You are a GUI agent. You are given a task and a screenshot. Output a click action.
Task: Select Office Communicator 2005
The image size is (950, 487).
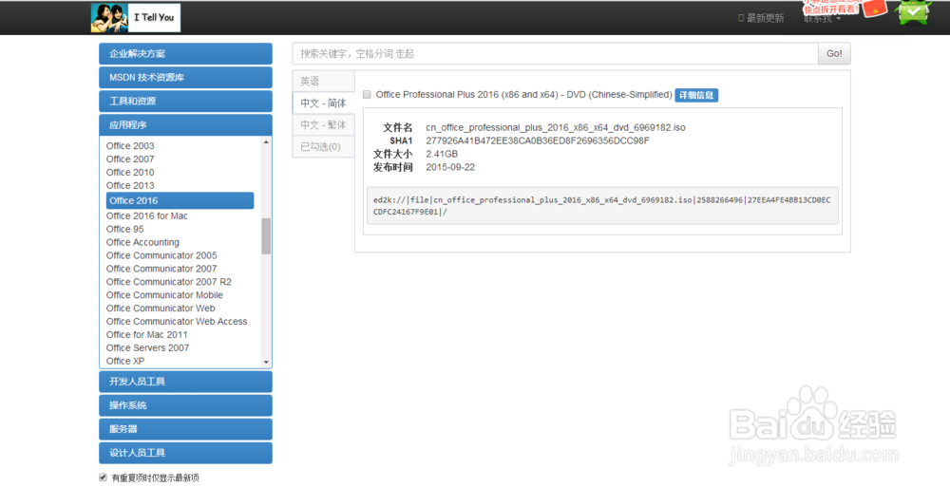tap(161, 255)
